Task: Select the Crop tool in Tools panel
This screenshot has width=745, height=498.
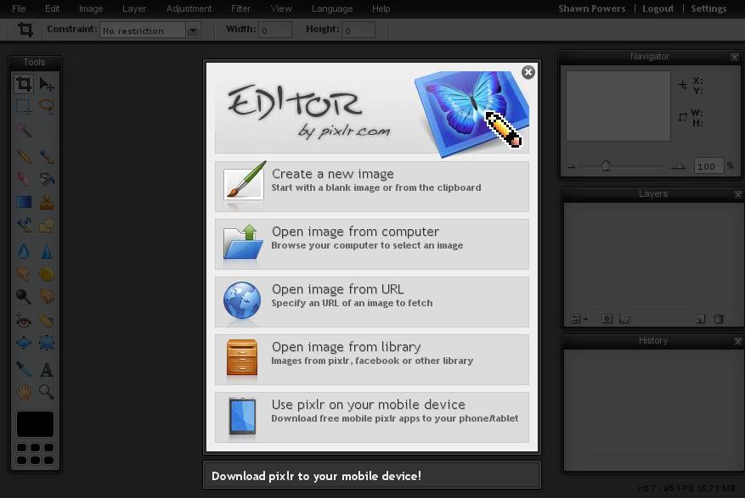Action: pos(24,84)
